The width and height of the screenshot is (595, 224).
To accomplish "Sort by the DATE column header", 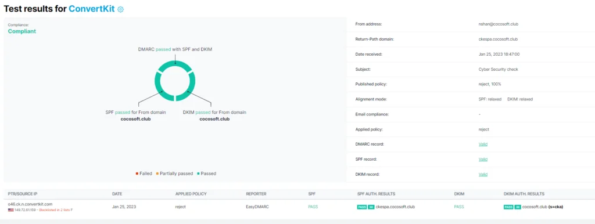I will pos(117,194).
